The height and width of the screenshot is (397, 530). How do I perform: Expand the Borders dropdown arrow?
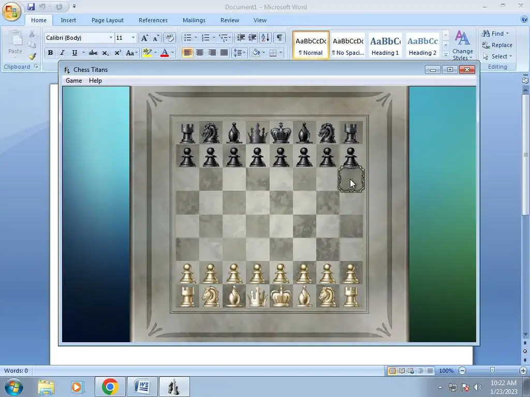pos(281,53)
